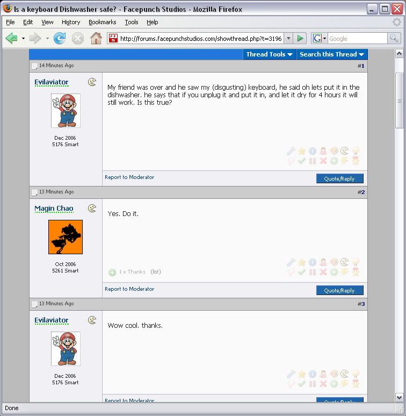Rate post #1 with the red X icon
406x416 pixels.
pos(323,161)
